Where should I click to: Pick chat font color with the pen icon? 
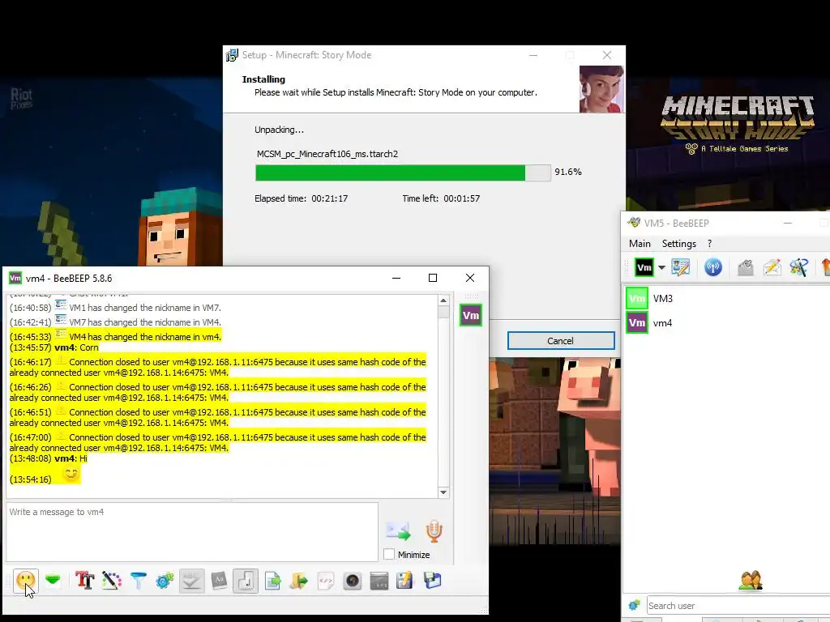pos(112,582)
